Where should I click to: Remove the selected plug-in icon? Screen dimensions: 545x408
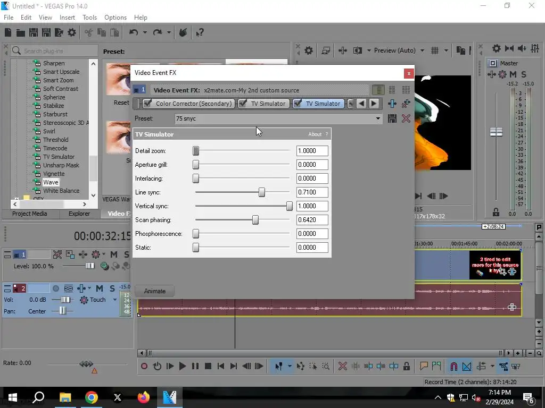click(x=406, y=104)
